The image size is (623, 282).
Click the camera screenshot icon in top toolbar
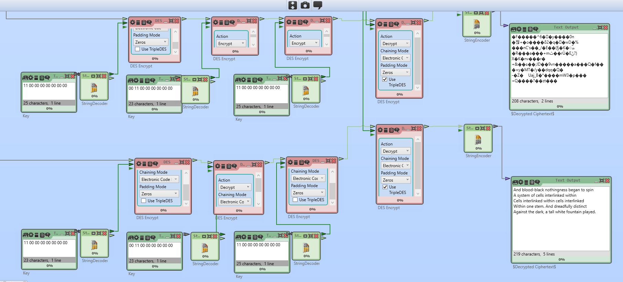[305, 5]
